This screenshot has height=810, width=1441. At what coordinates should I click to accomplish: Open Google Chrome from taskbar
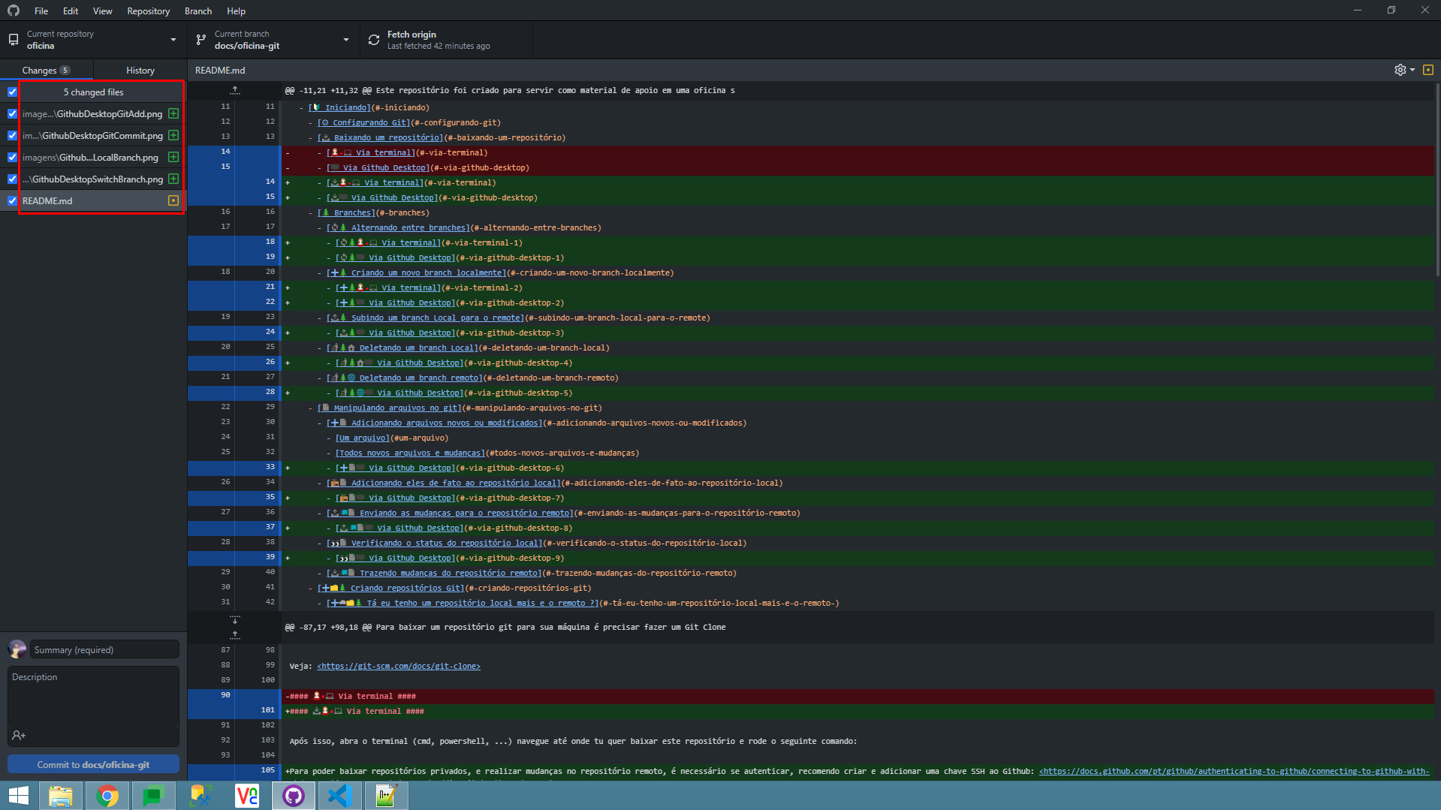click(x=107, y=796)
